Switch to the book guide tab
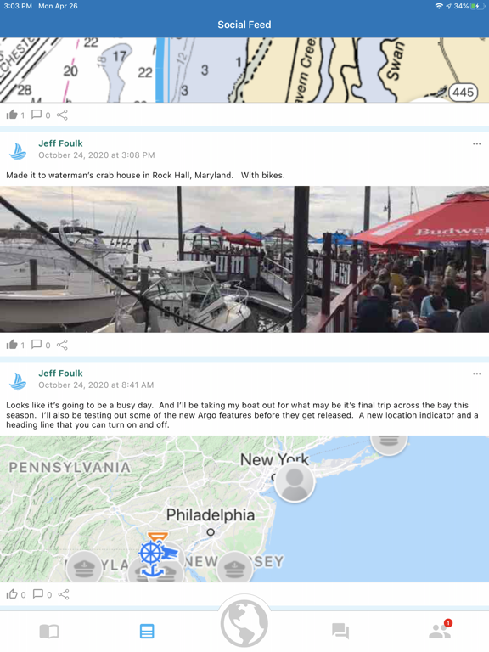 click(x=49, y=632)
